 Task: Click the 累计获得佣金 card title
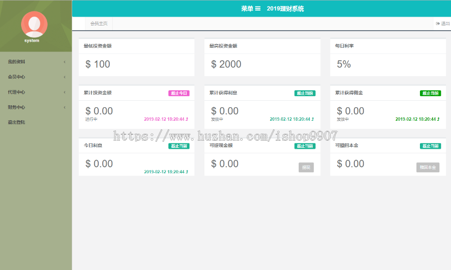pos(349,93)
